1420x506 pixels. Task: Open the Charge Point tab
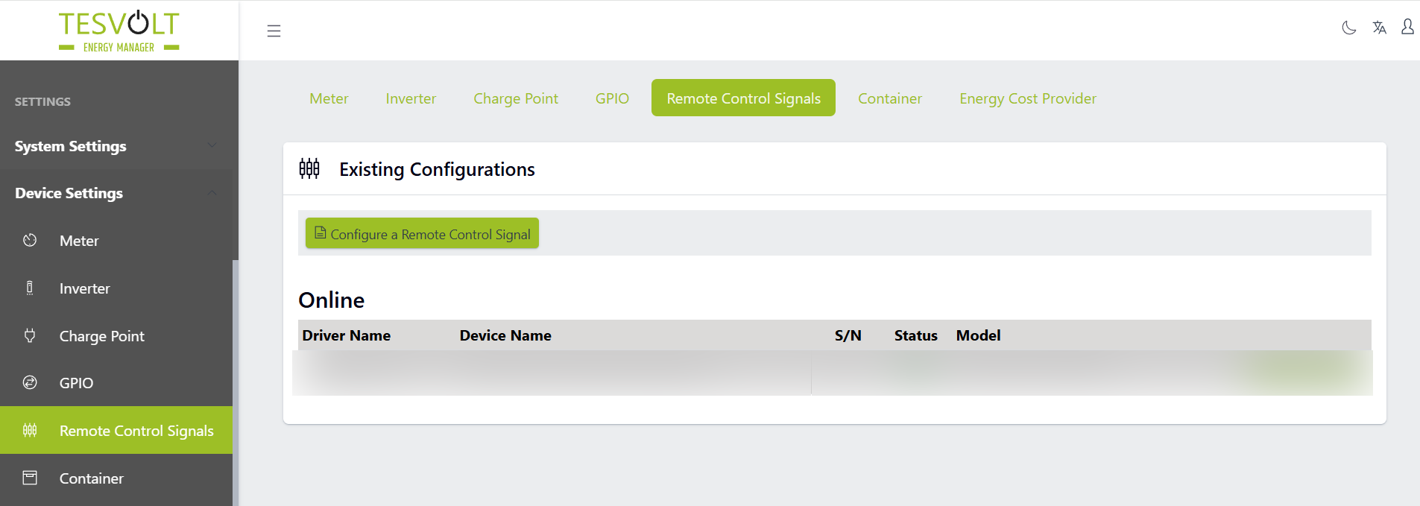point(515,98)
